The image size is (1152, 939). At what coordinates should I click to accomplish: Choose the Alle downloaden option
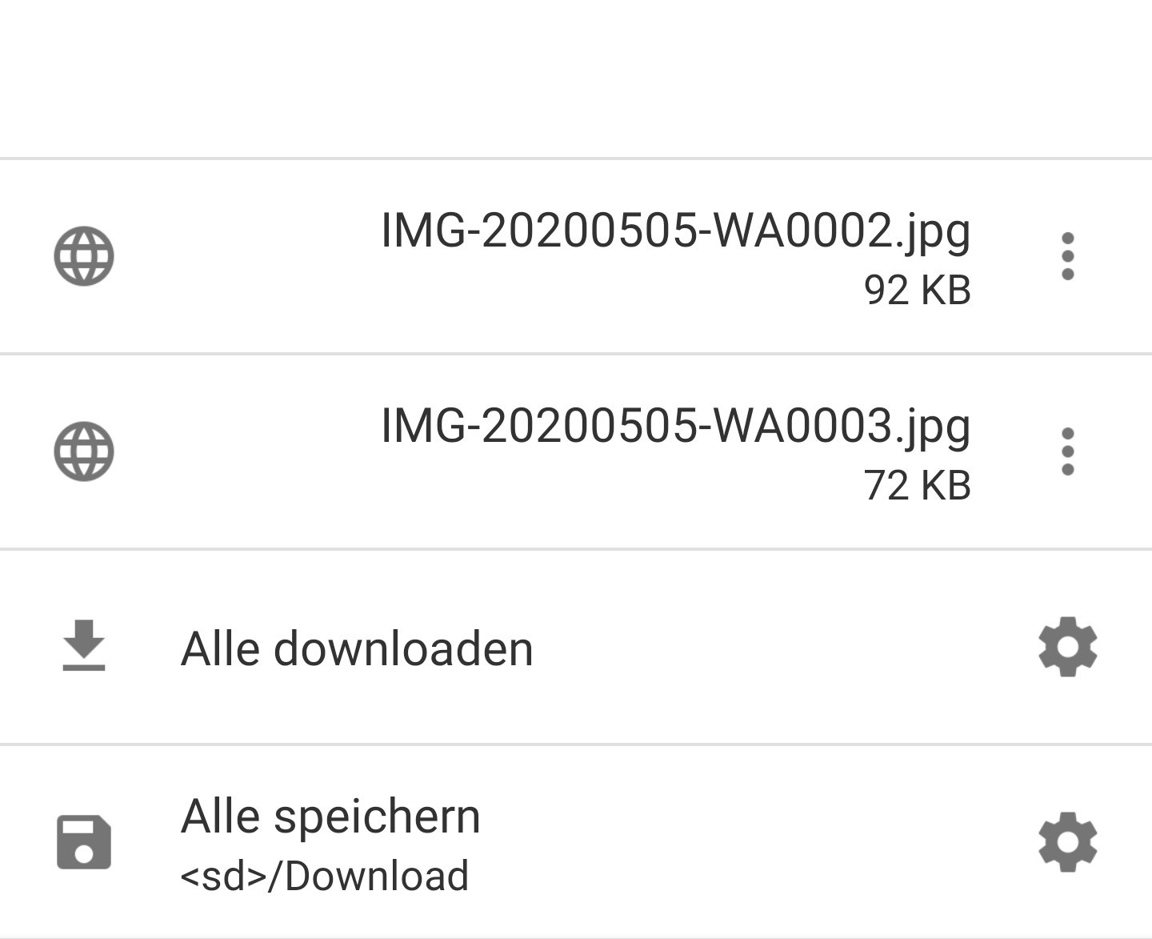coord(357,648)
